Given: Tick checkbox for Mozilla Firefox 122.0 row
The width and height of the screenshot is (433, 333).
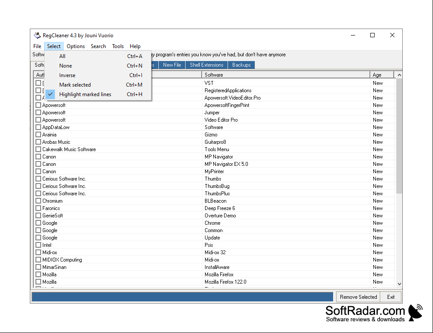Looking at the screenshot, I should (38, 282).
